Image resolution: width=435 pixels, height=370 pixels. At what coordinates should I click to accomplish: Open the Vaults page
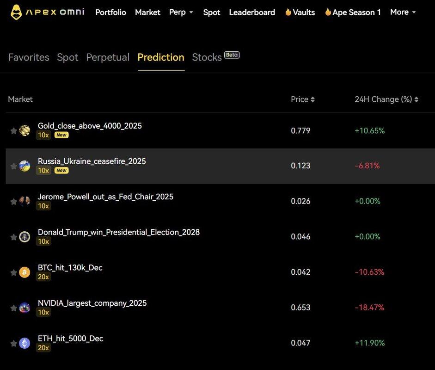(300, 12)
